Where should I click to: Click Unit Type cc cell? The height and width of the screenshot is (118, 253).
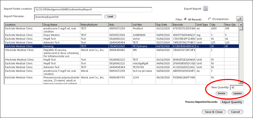[203, 46]
